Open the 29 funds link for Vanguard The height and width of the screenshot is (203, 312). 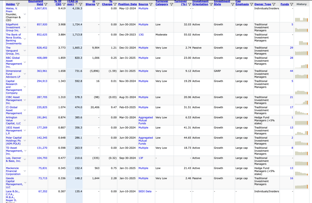(x=291, y=48)
